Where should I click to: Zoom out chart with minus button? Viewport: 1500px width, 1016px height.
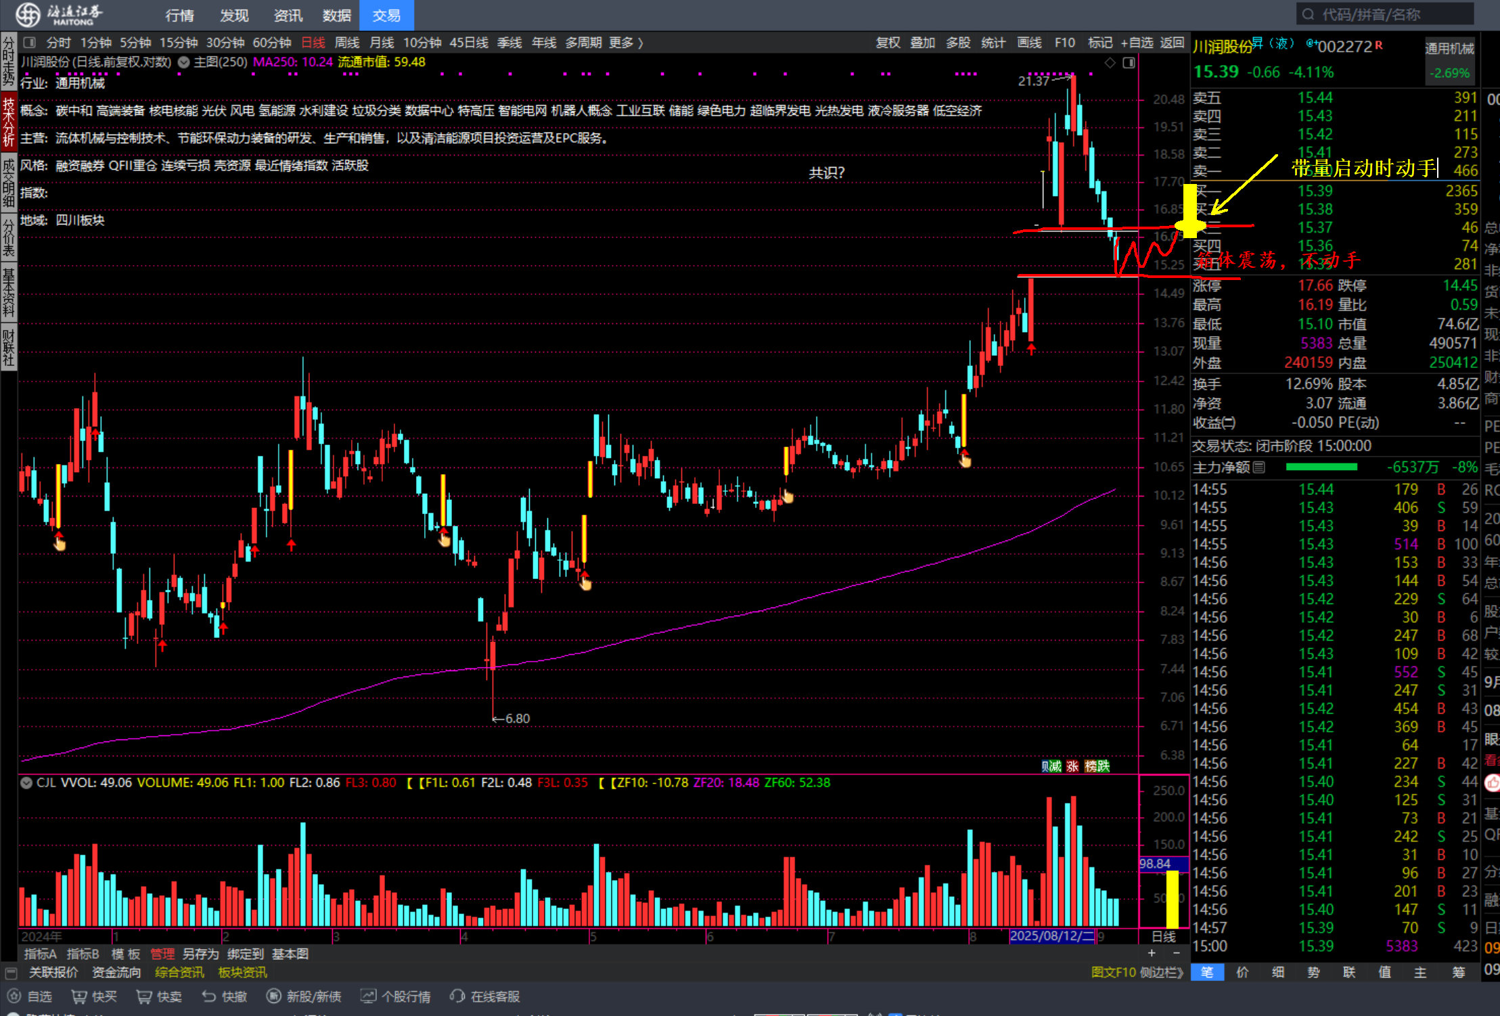click(x=1177, y=953)
